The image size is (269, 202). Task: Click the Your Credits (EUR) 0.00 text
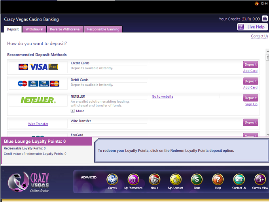click(x=239, y=19)
